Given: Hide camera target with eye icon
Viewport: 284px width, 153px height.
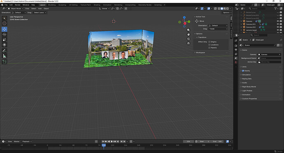Looking at the screenshot, I should click(278, 30).
